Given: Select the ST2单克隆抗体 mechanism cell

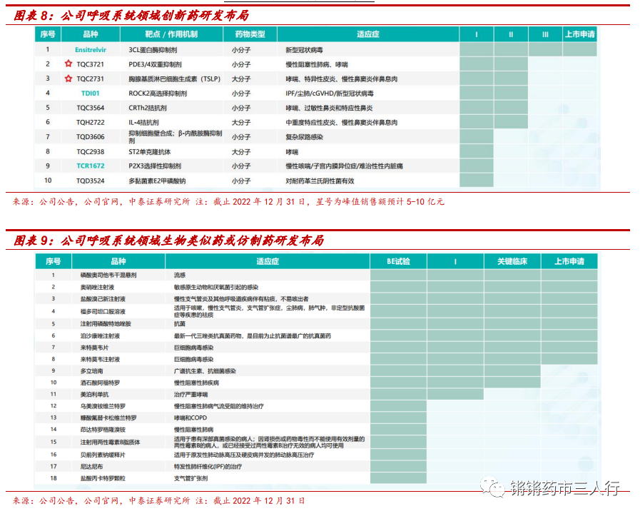Looking at the screenshot, I should point(149,151).
